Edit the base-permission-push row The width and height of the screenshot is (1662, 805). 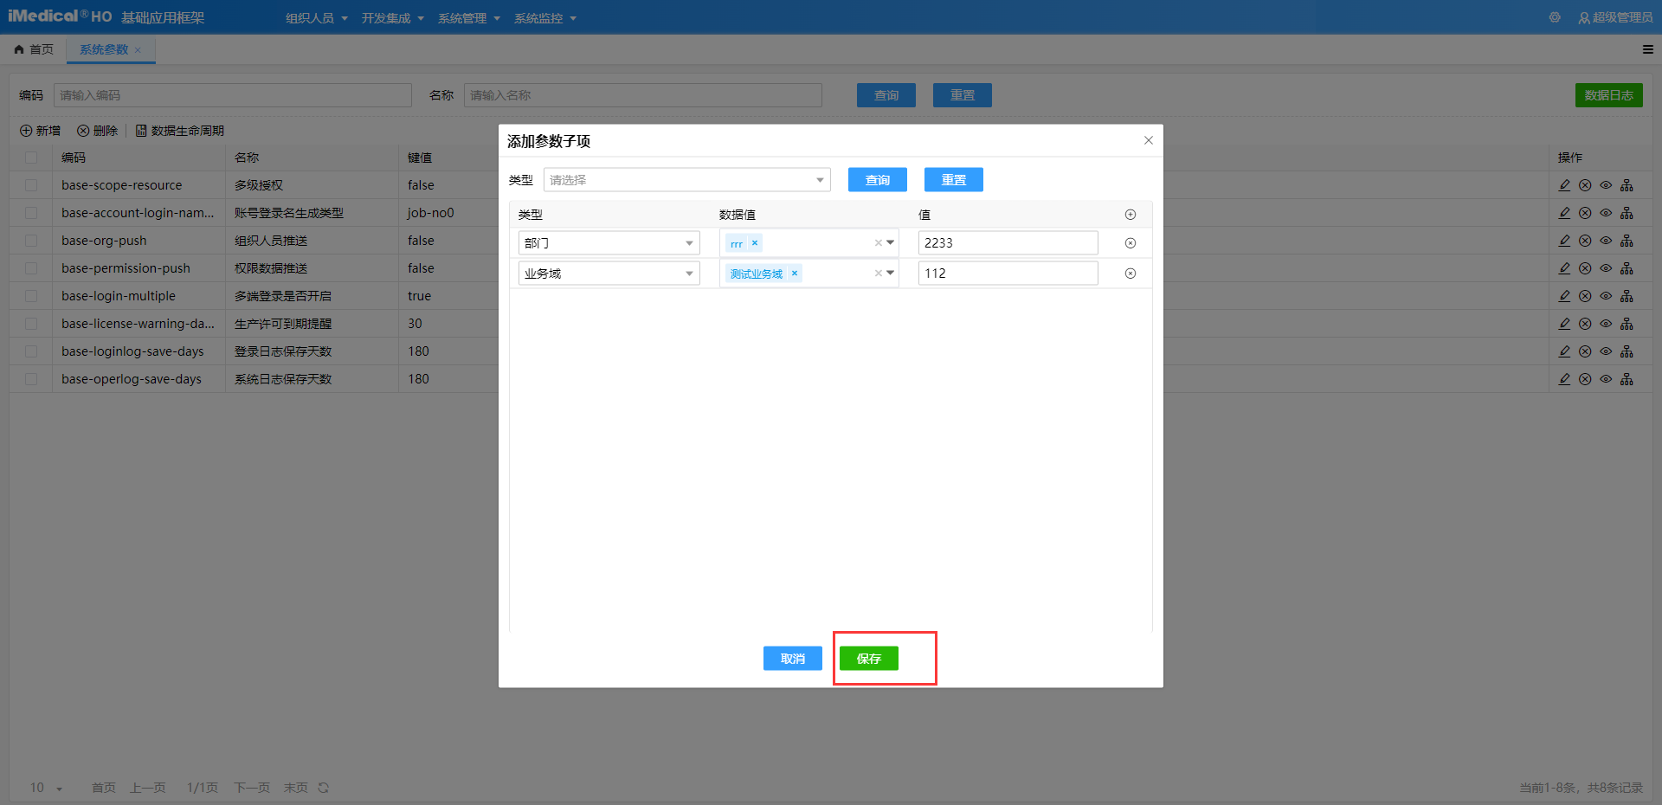(1564, 268)
